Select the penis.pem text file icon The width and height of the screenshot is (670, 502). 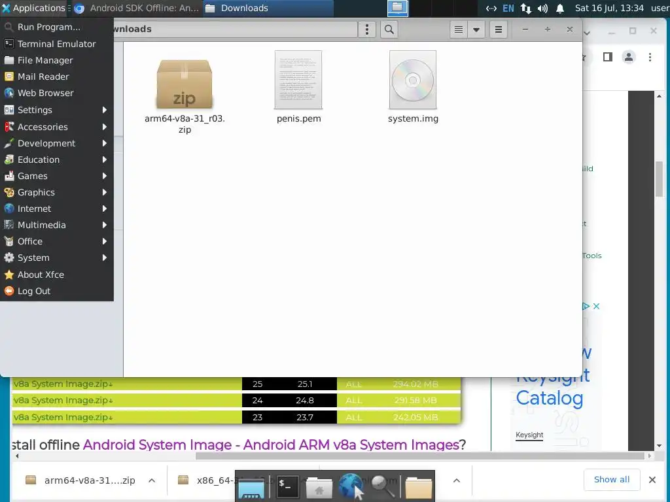[298, 80]
